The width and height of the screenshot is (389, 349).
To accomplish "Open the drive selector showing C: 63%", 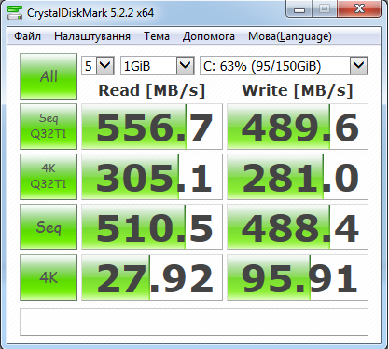I will click(x=284, y=66).
